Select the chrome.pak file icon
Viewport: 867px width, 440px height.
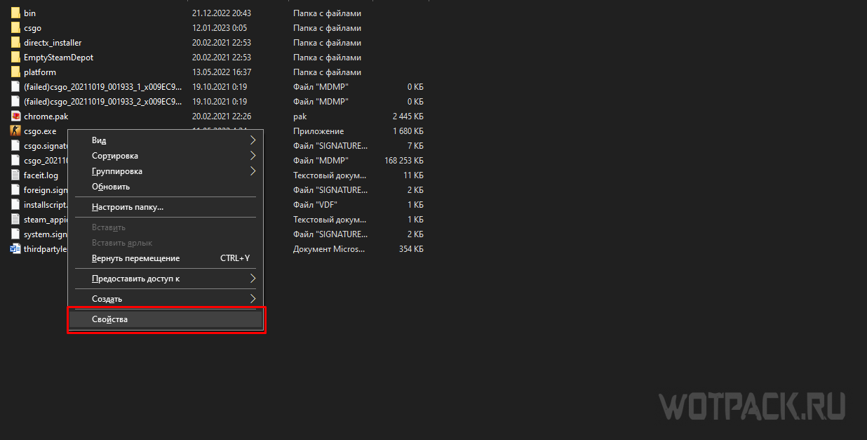(x=15, y=116)
